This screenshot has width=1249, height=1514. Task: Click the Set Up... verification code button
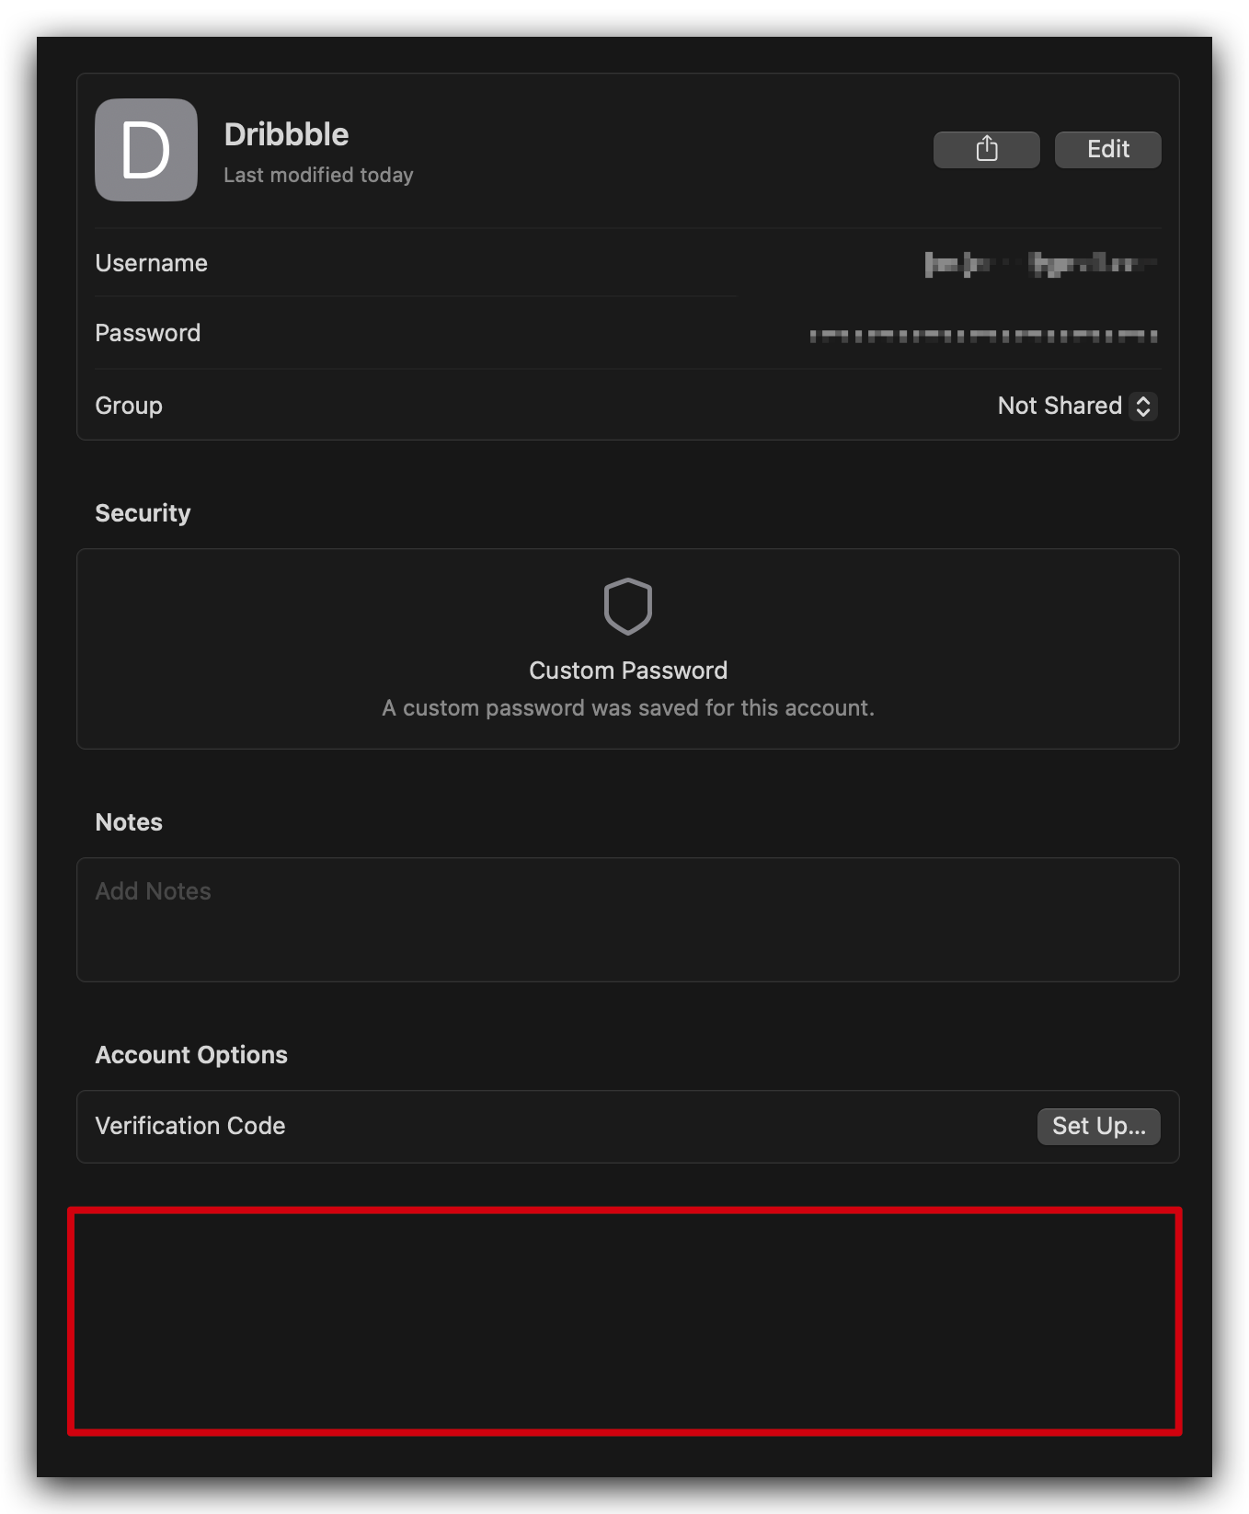point(1098,1126)
